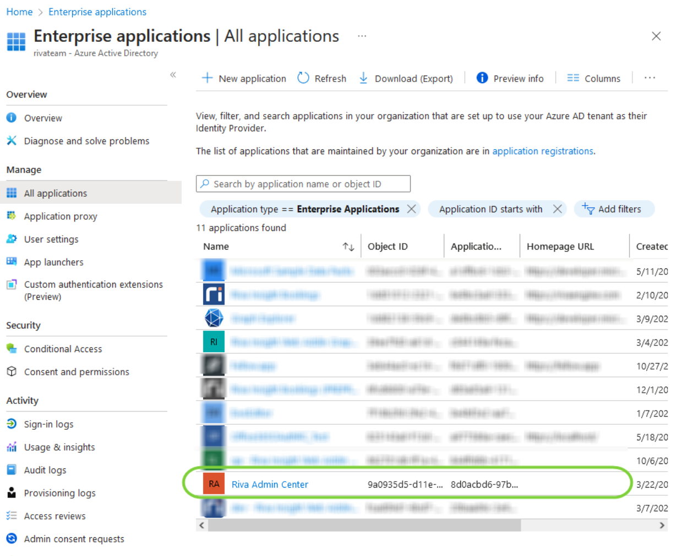Click the Download (Export) button label
The width and height of the screenshot is (676, 556).
pyautogui.click(x=414, y=78)
